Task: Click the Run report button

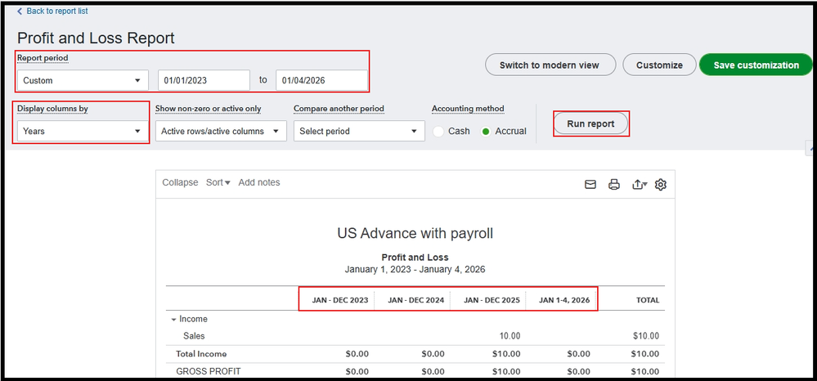Action: click(590, 123)
